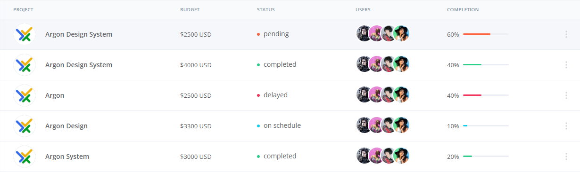Screen dimensions: 580x172
Task: Click the Argon System project logo icon
Action: click(25, 156)
